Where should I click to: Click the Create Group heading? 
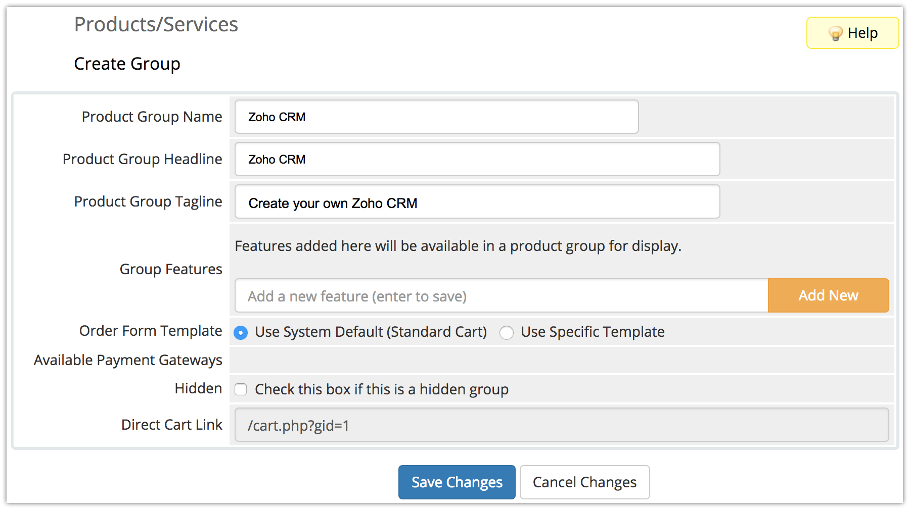coord(127,64)
